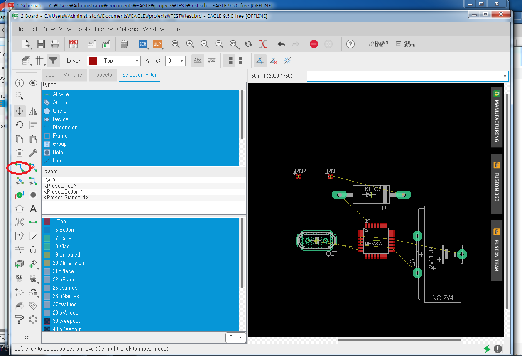Image resolution: width=522 pixels, height=356 pixels.
Task: Click the Print icon in toolbar
Action: (55, 44)
